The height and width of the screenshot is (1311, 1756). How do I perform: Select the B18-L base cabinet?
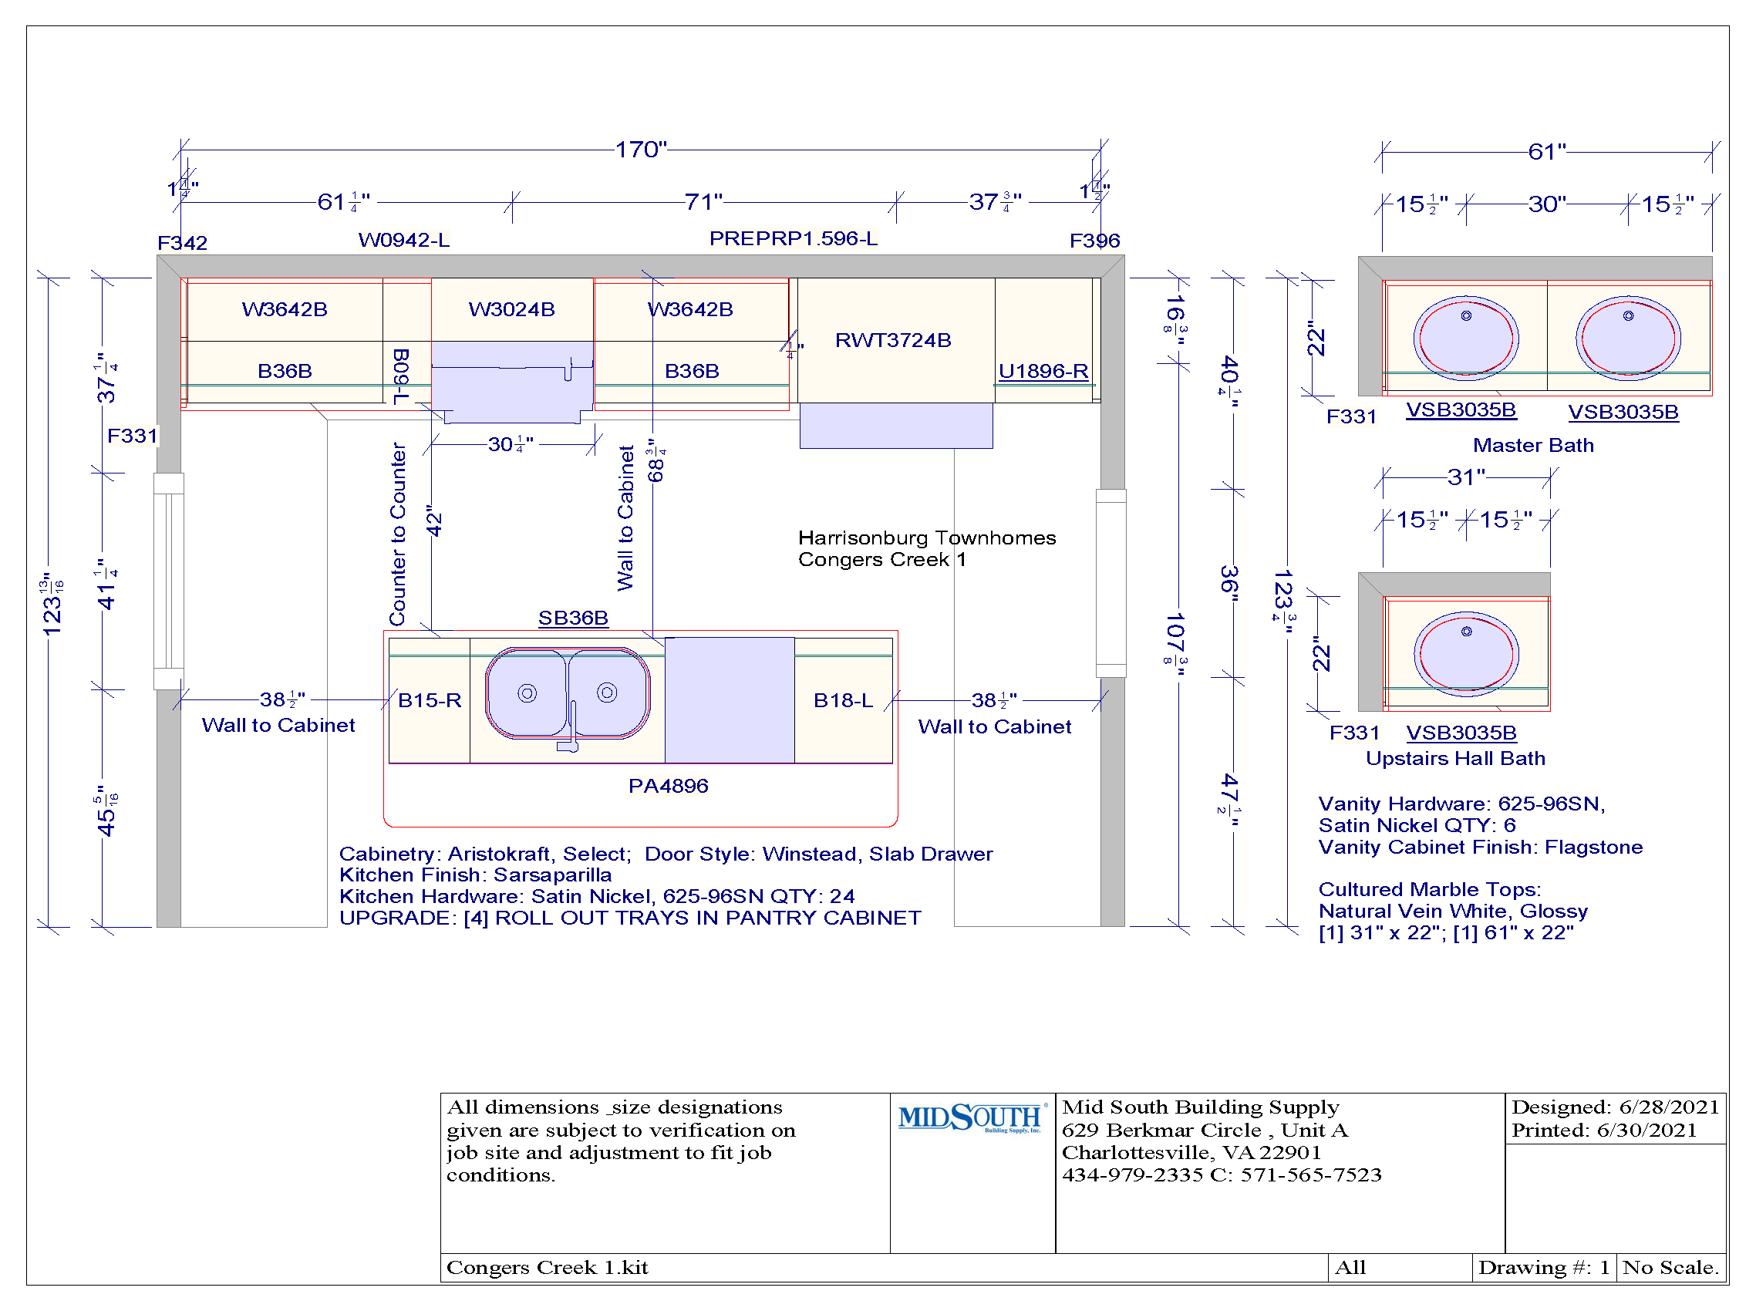click(x=843, y=700)
